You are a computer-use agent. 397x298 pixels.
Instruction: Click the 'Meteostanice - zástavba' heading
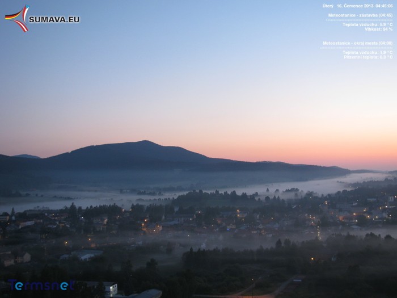(360, 15)
